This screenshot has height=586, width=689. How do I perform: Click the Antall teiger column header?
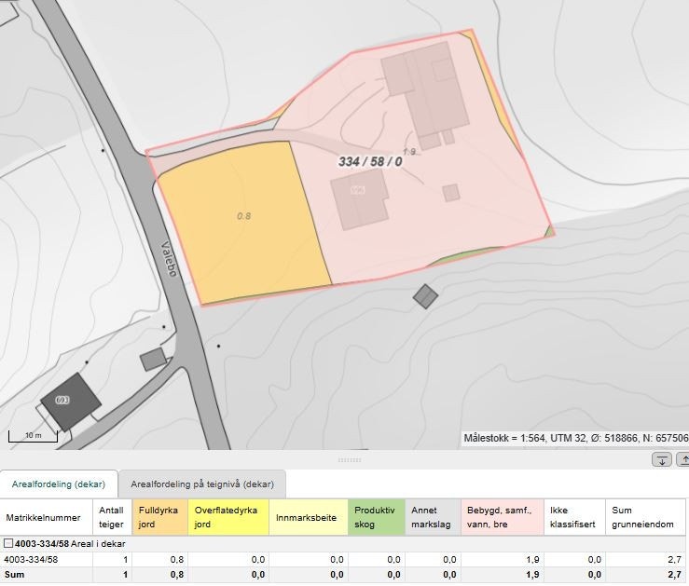coord(112,517)
